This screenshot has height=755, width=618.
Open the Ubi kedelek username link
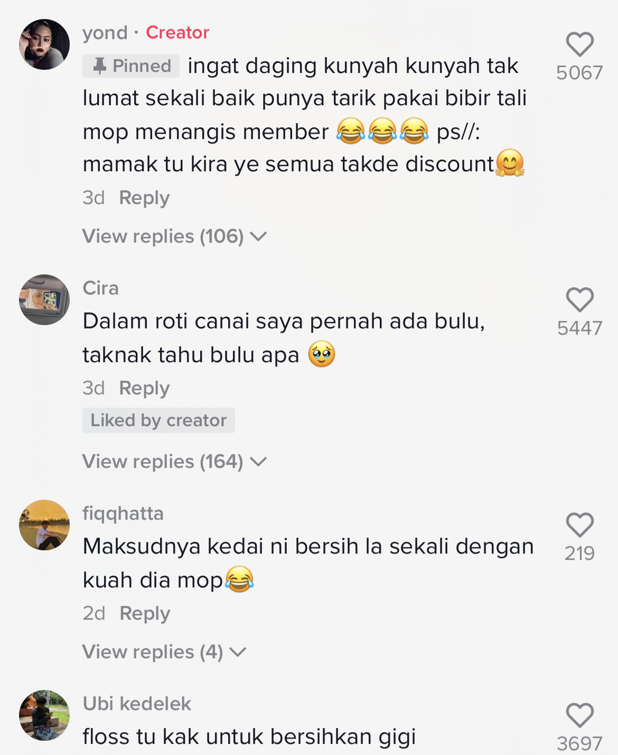(x=137, y=704)
